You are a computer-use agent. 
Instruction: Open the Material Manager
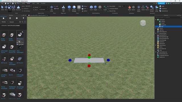[74, 8]
